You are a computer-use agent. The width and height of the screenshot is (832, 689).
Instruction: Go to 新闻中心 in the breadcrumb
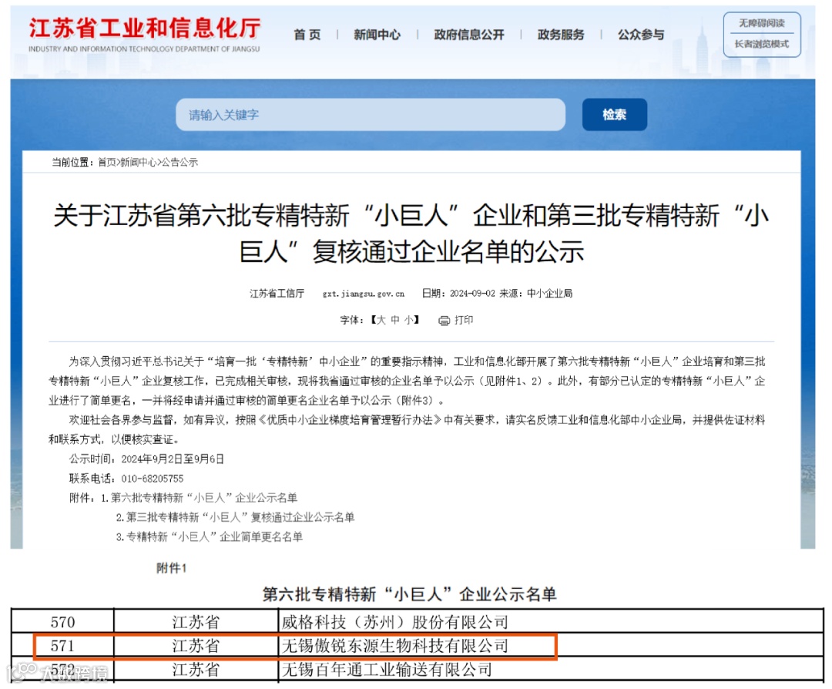click(138, 163)
